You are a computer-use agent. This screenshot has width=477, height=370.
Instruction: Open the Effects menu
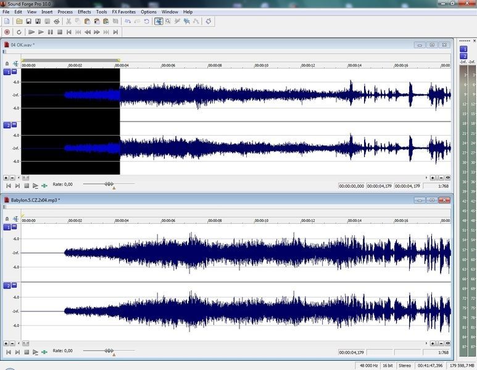click(85, 12)
